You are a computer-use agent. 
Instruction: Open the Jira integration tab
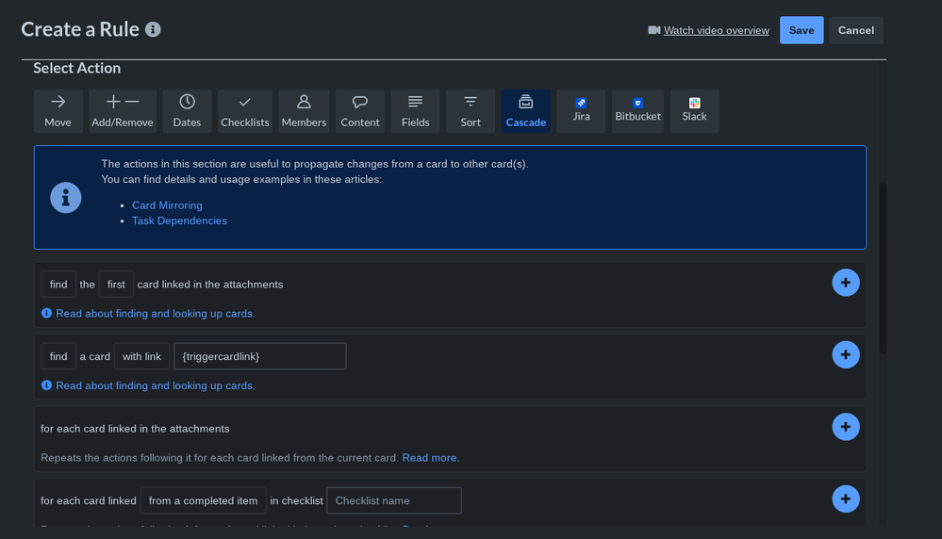click(x=581, y=111)
